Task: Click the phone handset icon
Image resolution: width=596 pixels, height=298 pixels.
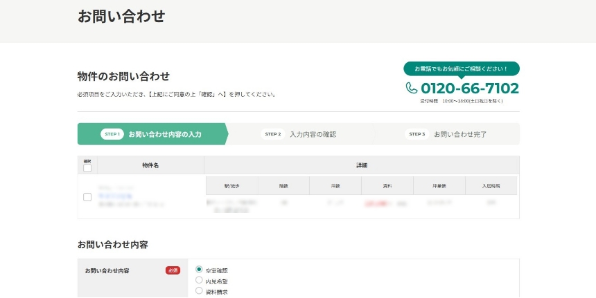Action: click(x=412, y=89)
